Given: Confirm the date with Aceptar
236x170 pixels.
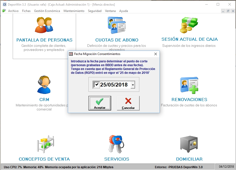Looking at the screenshot, I should click(100, 103).
